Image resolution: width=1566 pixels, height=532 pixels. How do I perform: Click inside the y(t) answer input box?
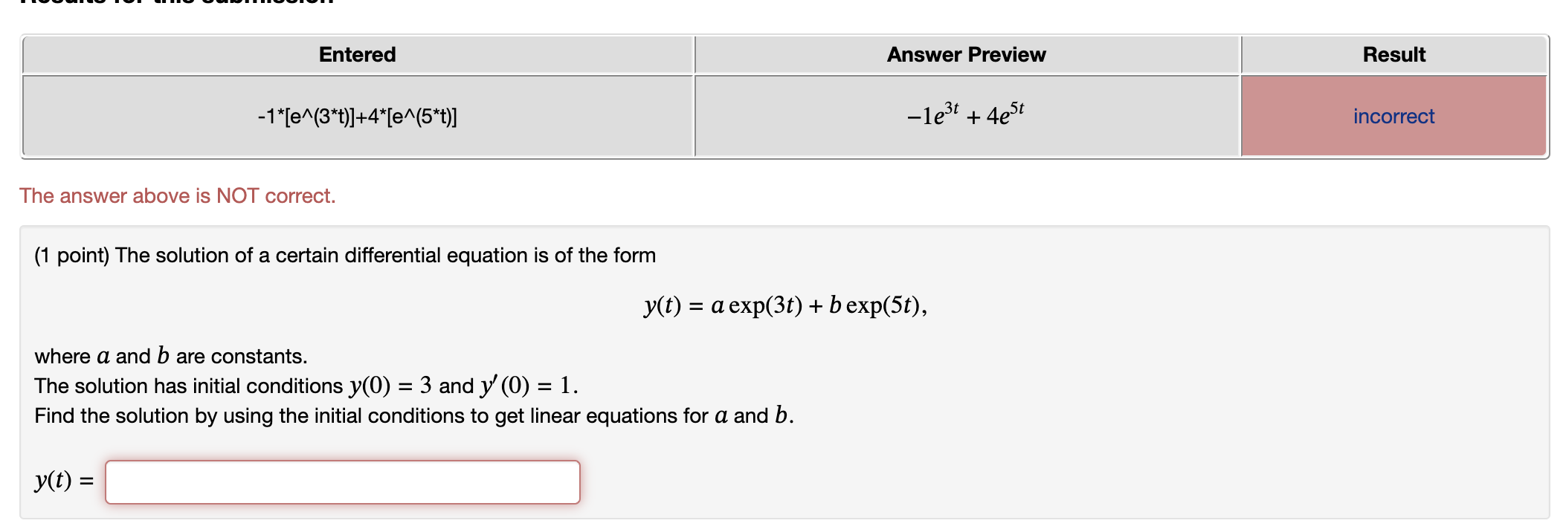pyautogui.click(x=342, y=482)
